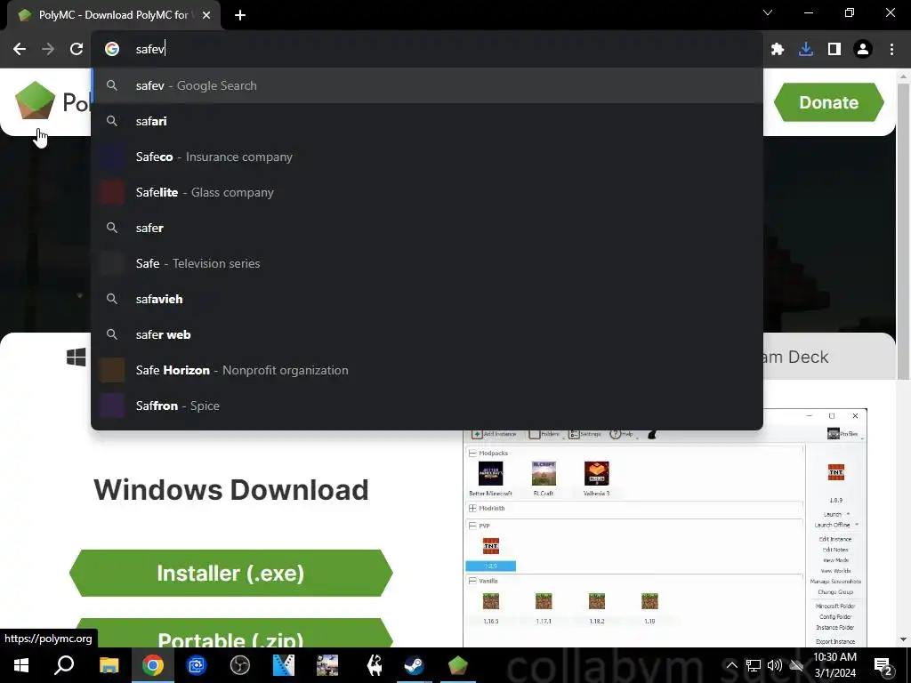Open the blue-striped taskbar app icon
911x683 pixels.
tap(284, 665)
